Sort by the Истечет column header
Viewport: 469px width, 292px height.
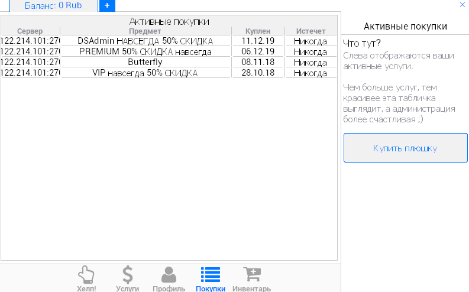point(310,31)
